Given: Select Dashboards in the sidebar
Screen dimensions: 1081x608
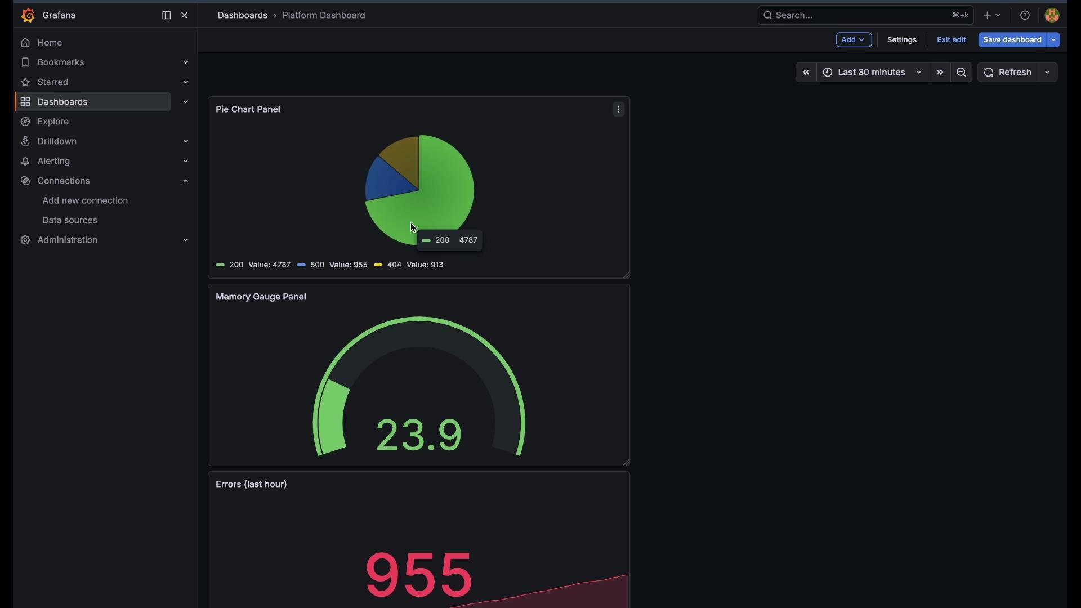Looking at the screenshot, I should pyautogui.click(x=62, y=102).
